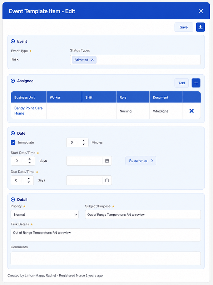Uncheck the Immediate checkbox

pyautogui.click(x=13, y=142)
